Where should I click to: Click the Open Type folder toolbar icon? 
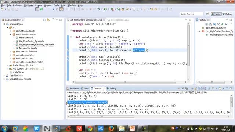pyautogui.click(x=123, y=9)
